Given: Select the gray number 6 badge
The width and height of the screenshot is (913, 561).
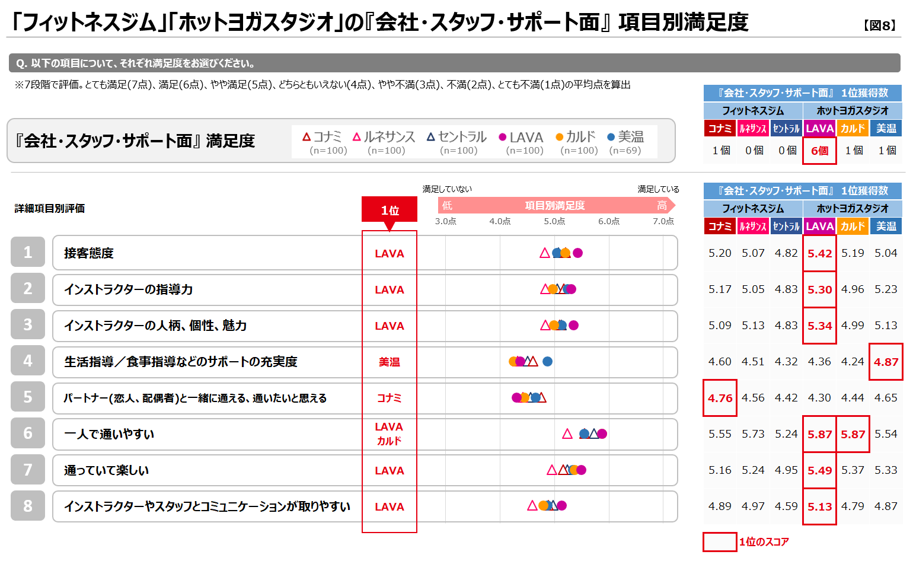Looking at the screenshot, I should coord(28,433).
